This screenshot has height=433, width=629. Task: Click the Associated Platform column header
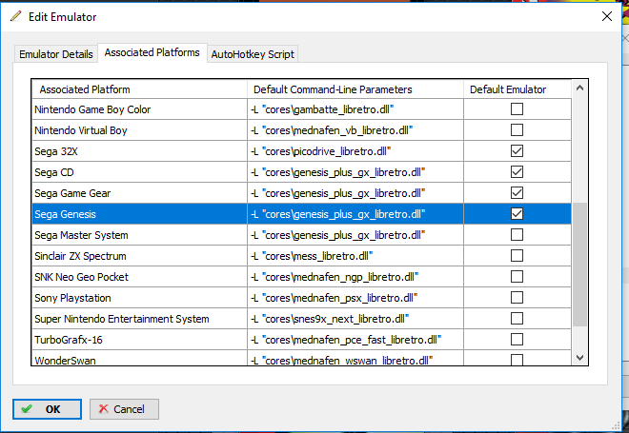point(139,89)
